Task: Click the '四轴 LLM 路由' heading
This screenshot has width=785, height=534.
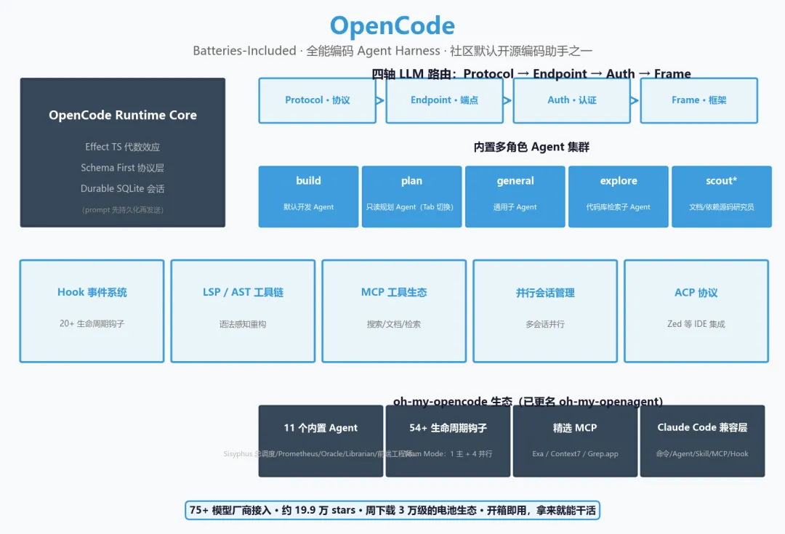Action: [x=531, y=73]
